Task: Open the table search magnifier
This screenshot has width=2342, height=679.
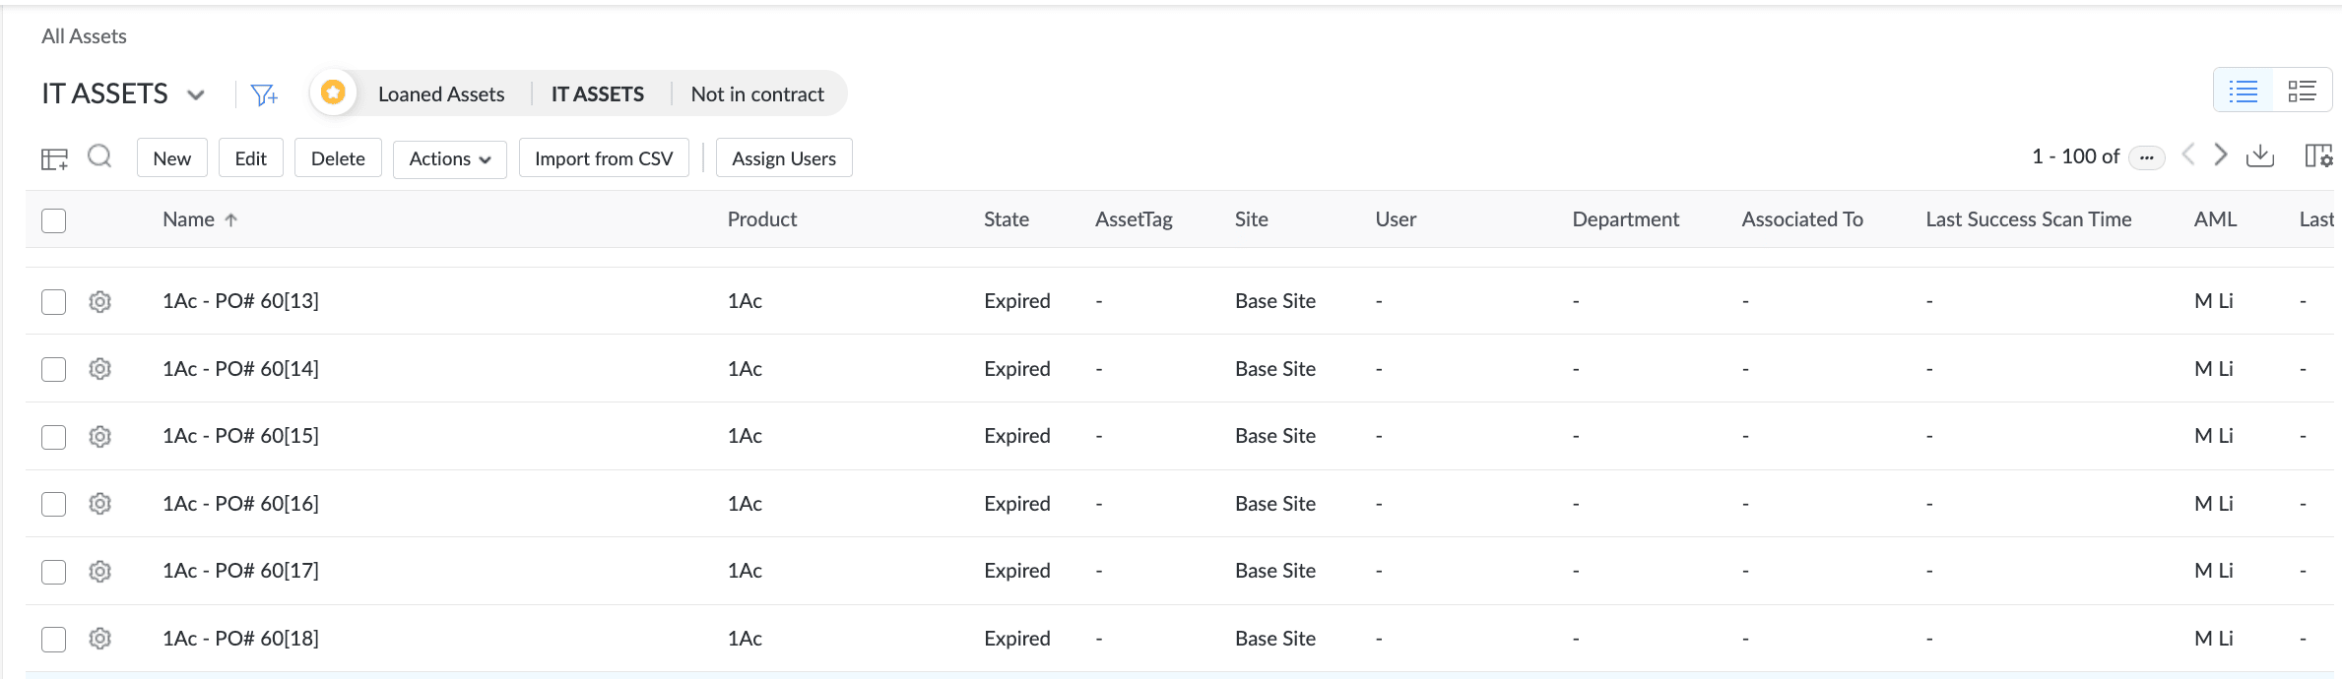Action: click(99, 156)
